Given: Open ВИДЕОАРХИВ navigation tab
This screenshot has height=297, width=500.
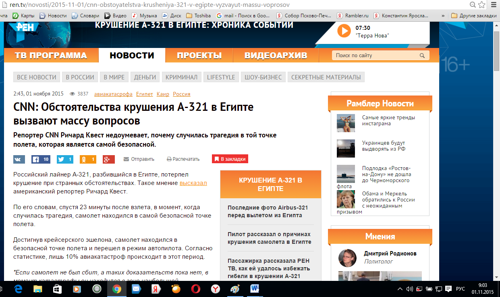Looking at the screenshot, I should coord(276,56).
